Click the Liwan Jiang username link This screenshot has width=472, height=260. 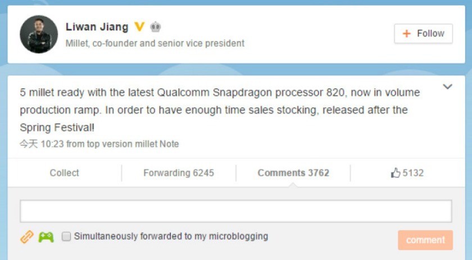point(97,27)
